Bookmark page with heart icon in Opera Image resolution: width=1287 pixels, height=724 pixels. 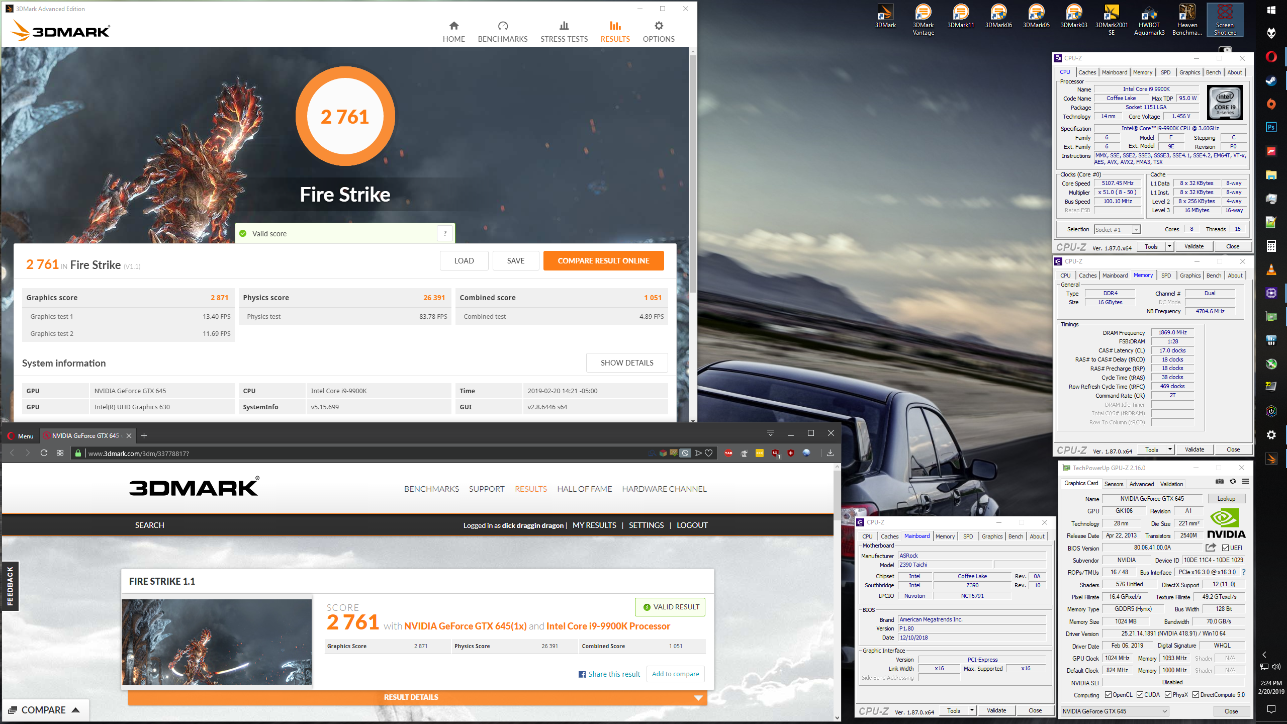(x=709, y=453)
